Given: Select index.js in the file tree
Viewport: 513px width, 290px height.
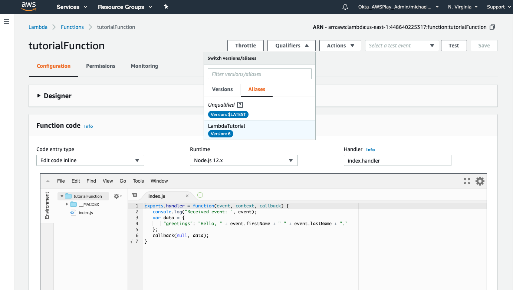Looking at the screenshot, I should tap(86, 213).
